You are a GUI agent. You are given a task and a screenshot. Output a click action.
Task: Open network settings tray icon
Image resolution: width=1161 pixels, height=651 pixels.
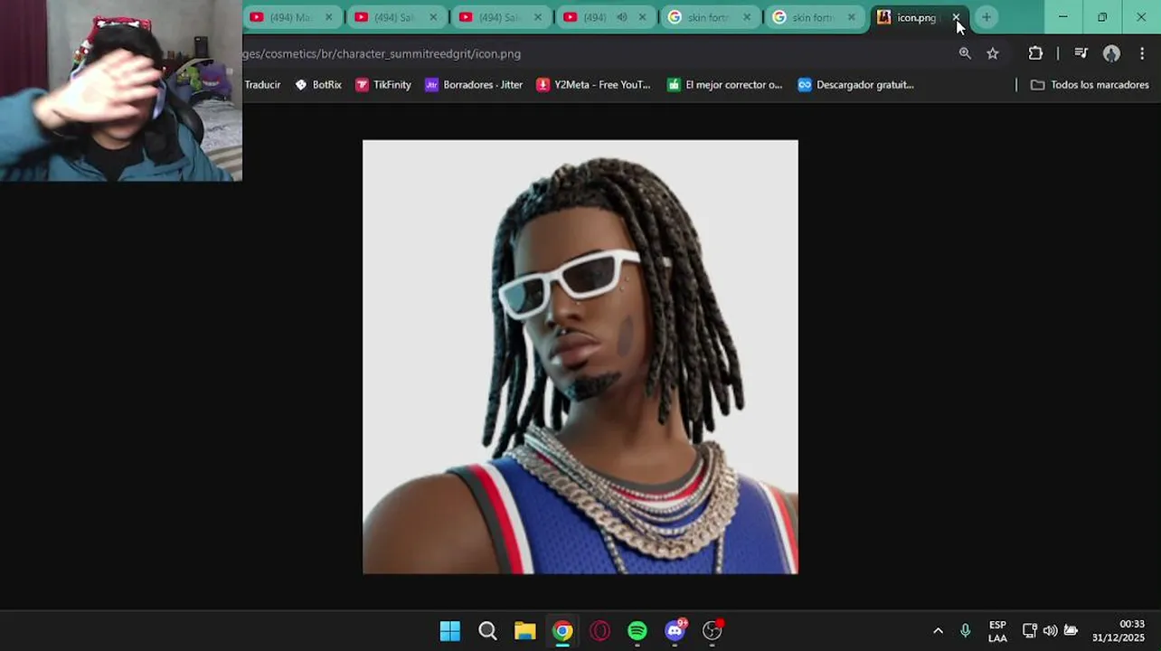click(x=1030, y=631)
